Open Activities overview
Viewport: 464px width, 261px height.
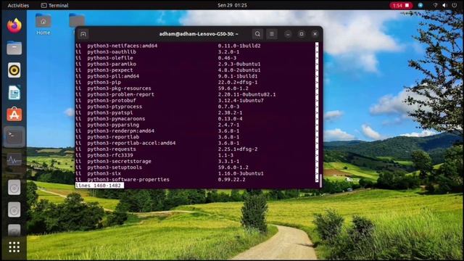(x=18, y=5)
